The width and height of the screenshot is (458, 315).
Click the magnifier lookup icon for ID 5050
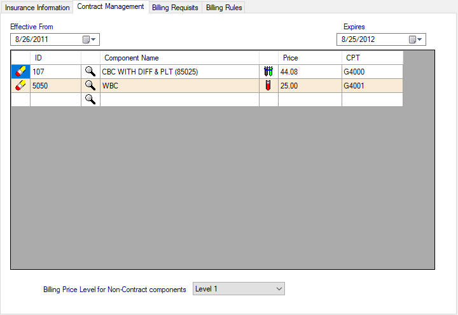[x=90, y=85]
